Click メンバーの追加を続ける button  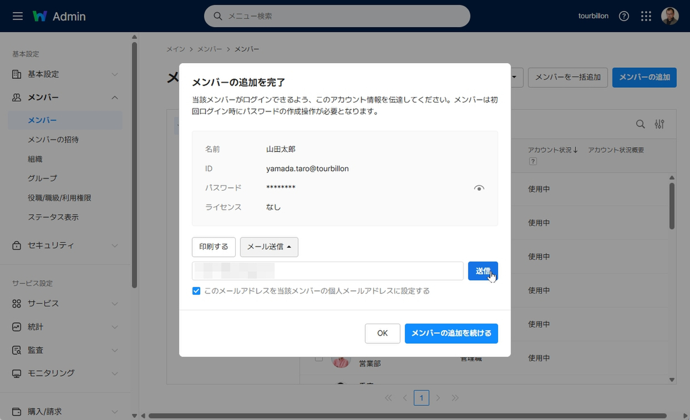451,333
